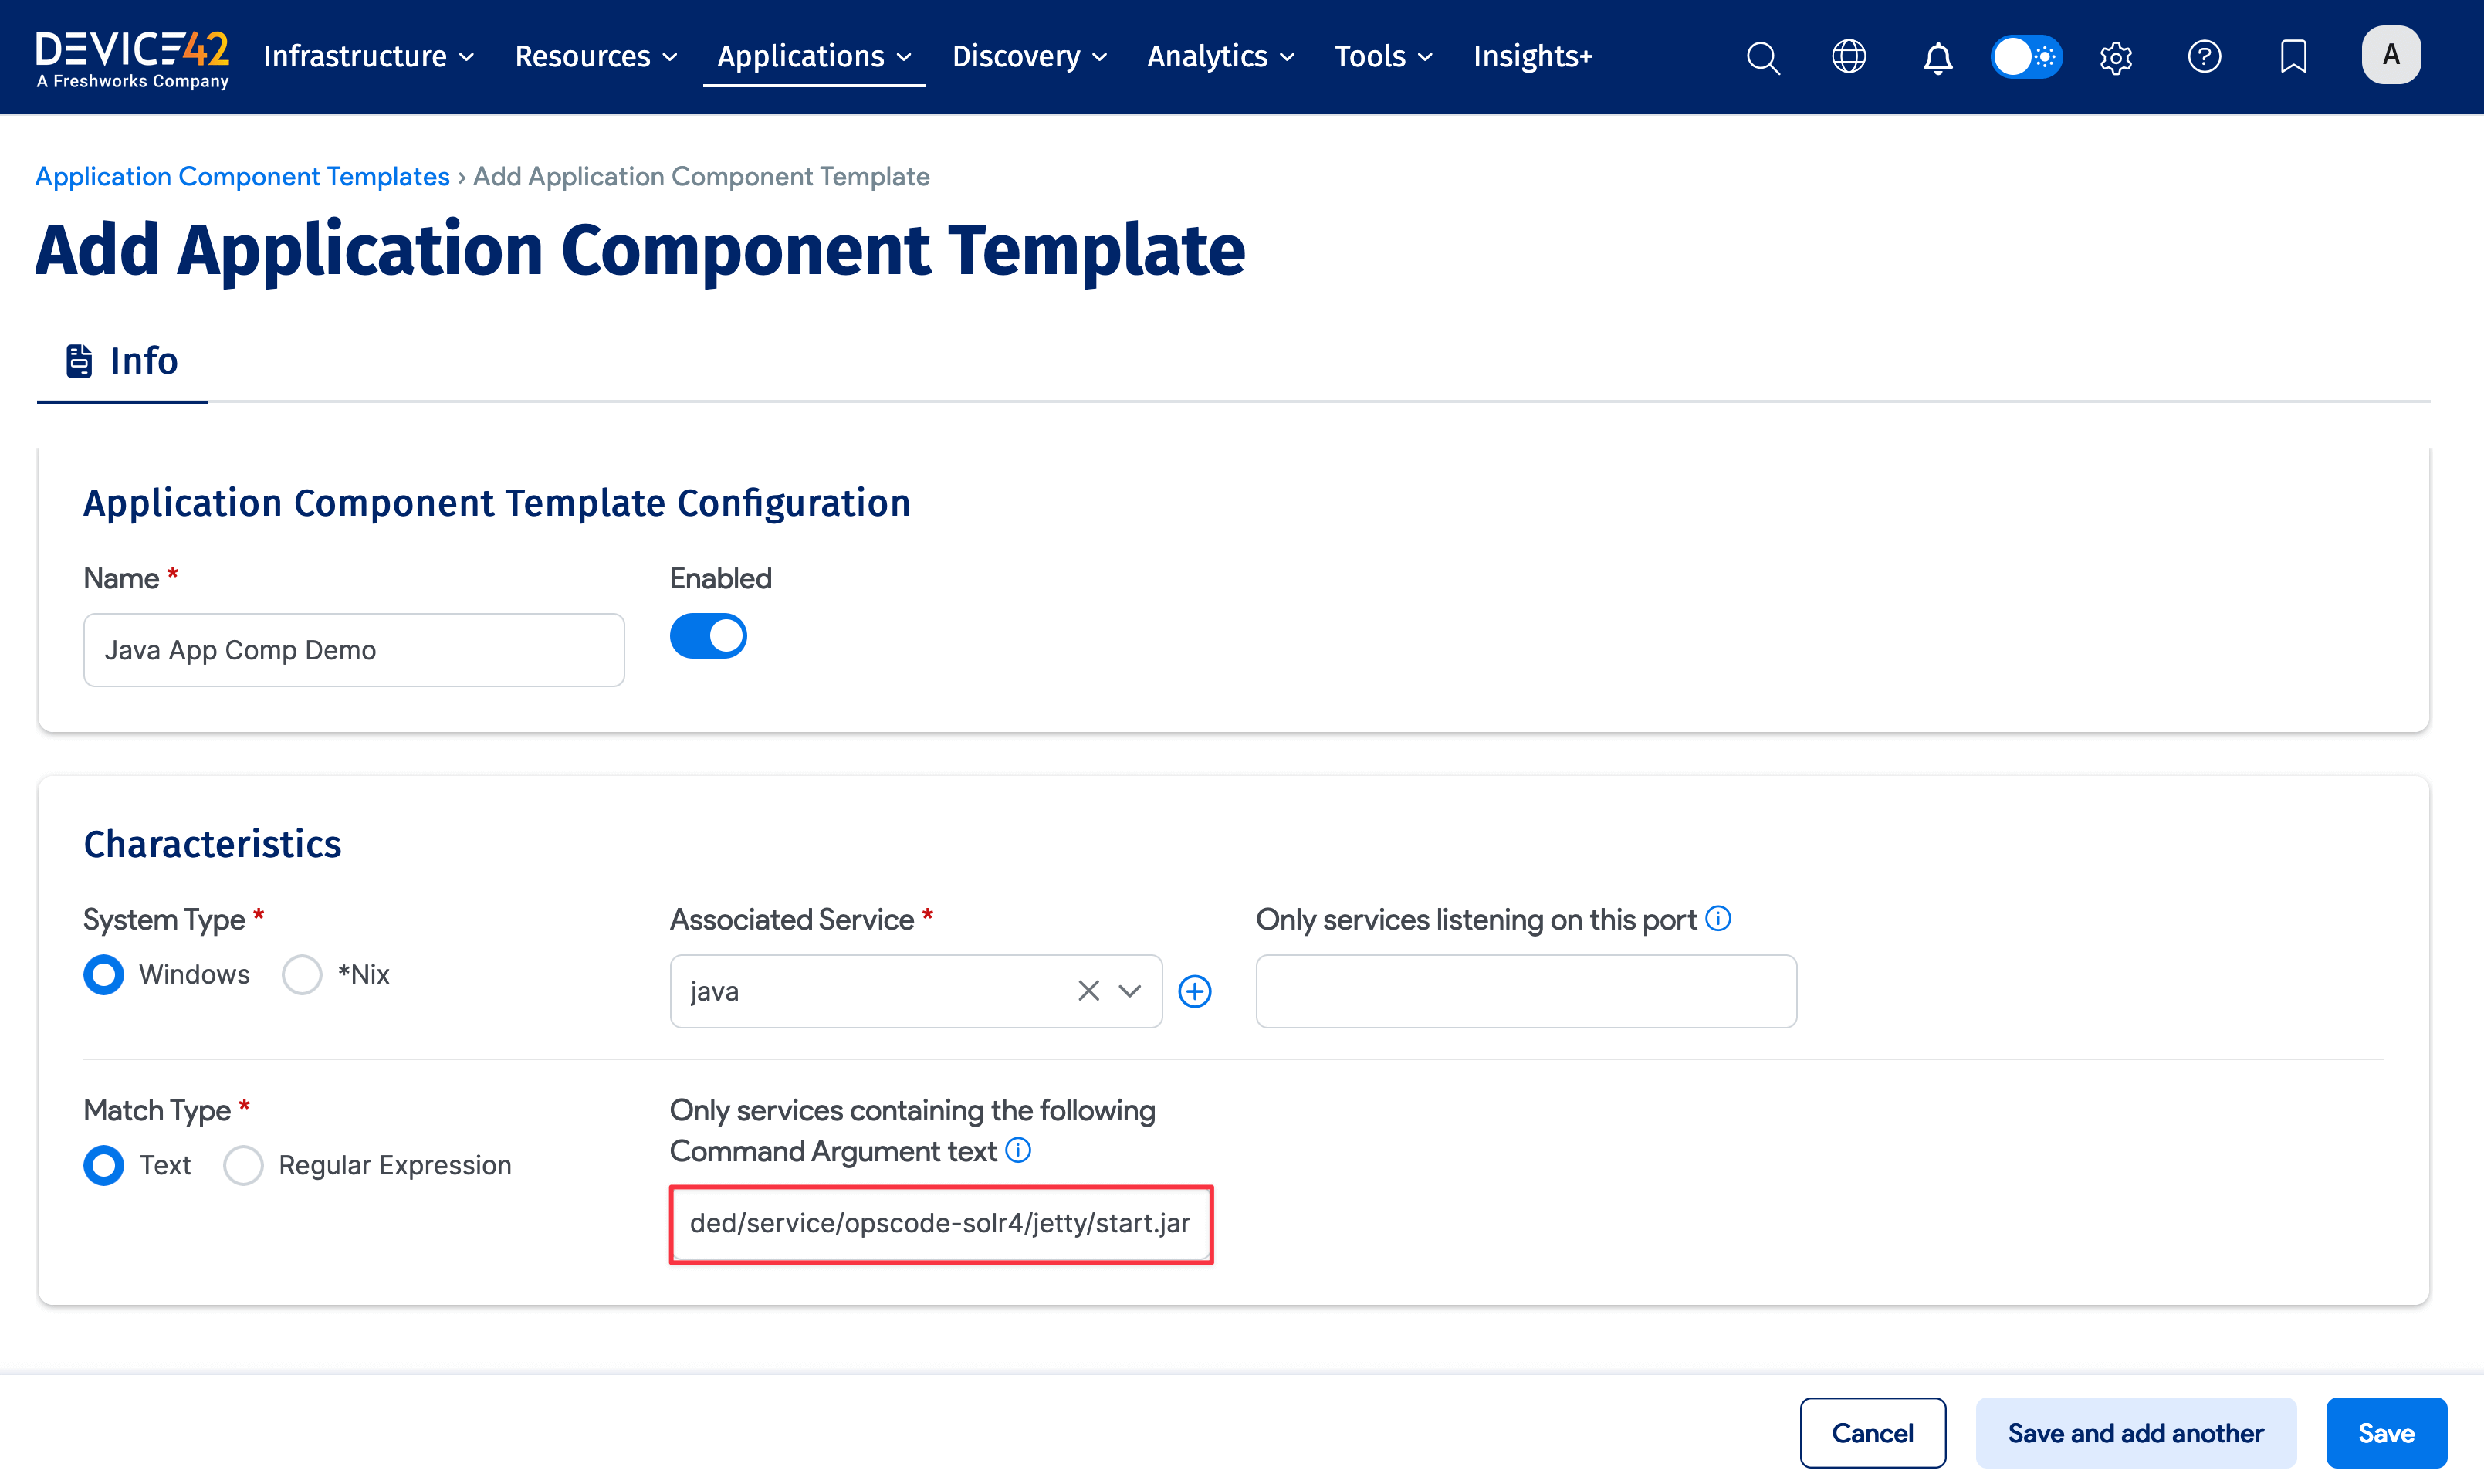The image size is (2484, 1484).
Task: Click the globe language icon
Action: click(1847, 57)
